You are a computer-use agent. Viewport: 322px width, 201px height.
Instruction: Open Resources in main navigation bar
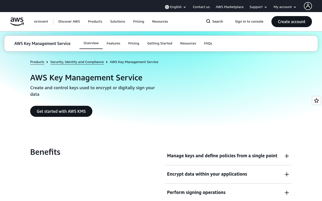tap(160, 22)
